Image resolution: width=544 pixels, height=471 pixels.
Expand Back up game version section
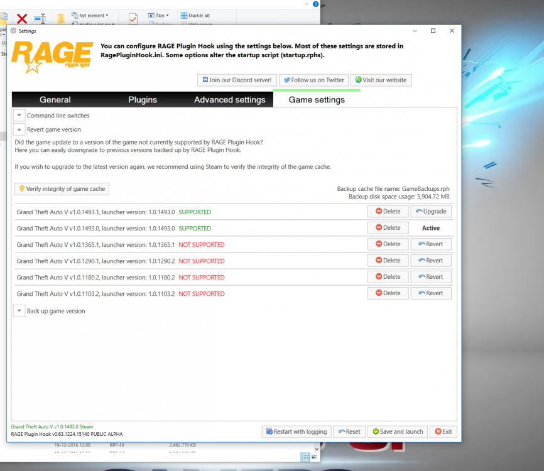click(19, 311)
